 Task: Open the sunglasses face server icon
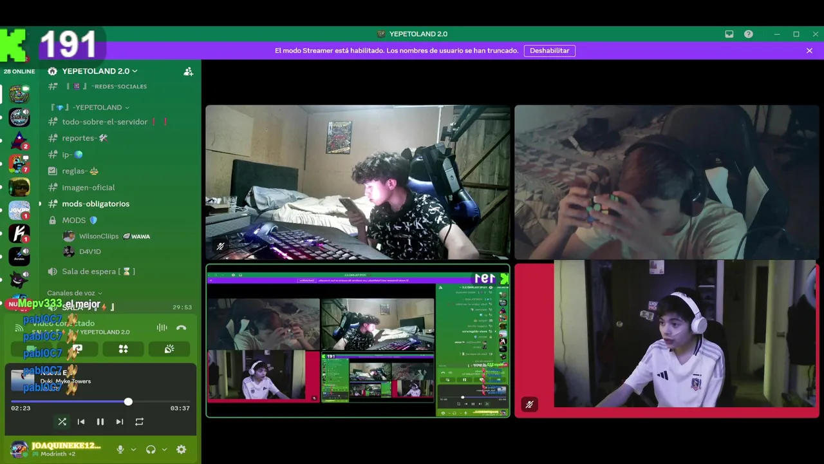pos(19,187)
